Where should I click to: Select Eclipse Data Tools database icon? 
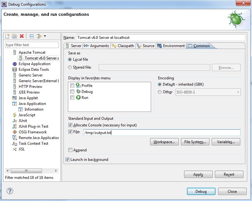[15, 70]
